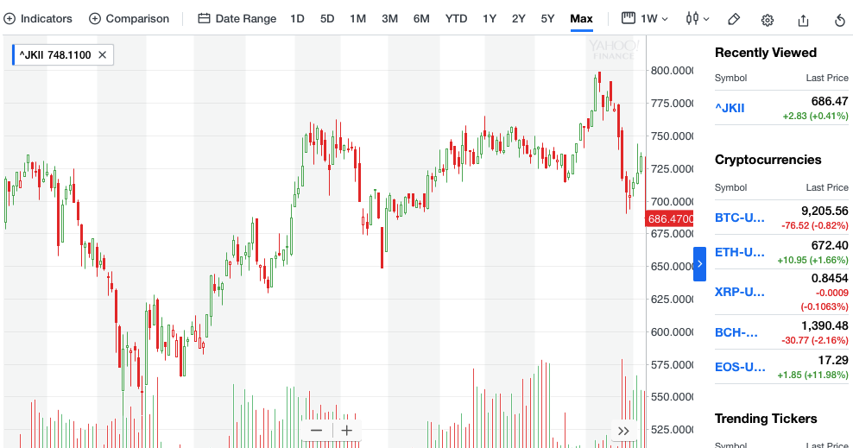Click the interval ruler icon
This screenshot has width=853, height=448.
(x=629, y=18)
